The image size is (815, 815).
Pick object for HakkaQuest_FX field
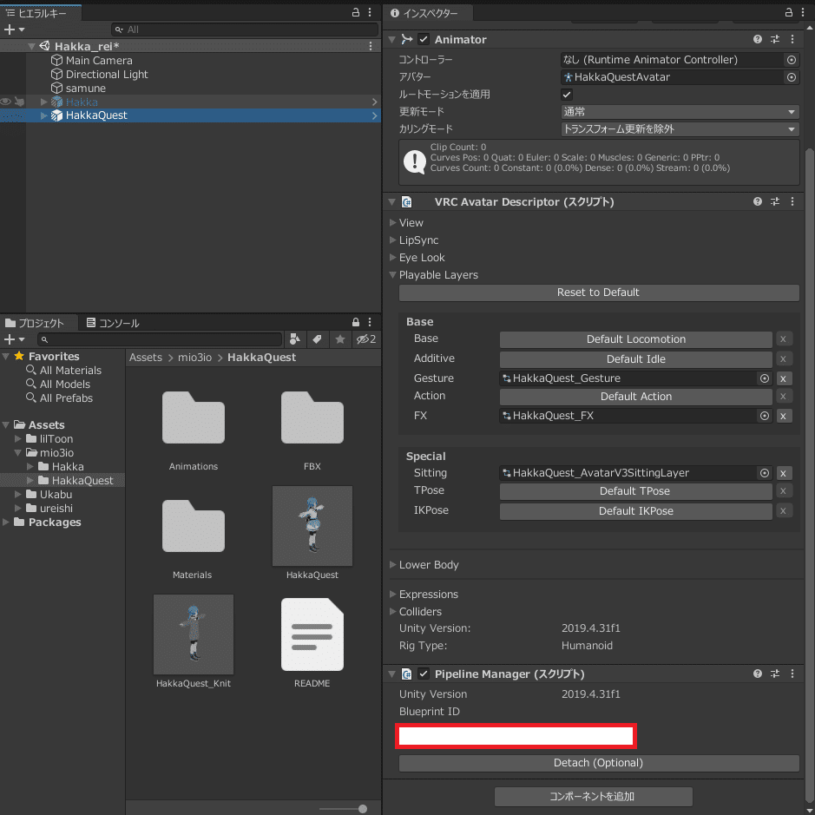pos(764,416)
